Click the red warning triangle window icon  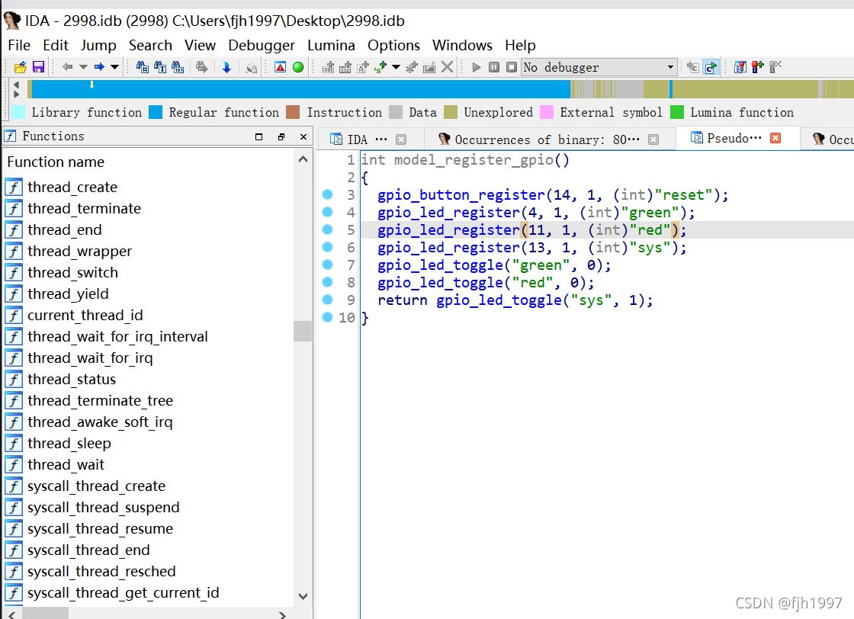coord(281,67)
